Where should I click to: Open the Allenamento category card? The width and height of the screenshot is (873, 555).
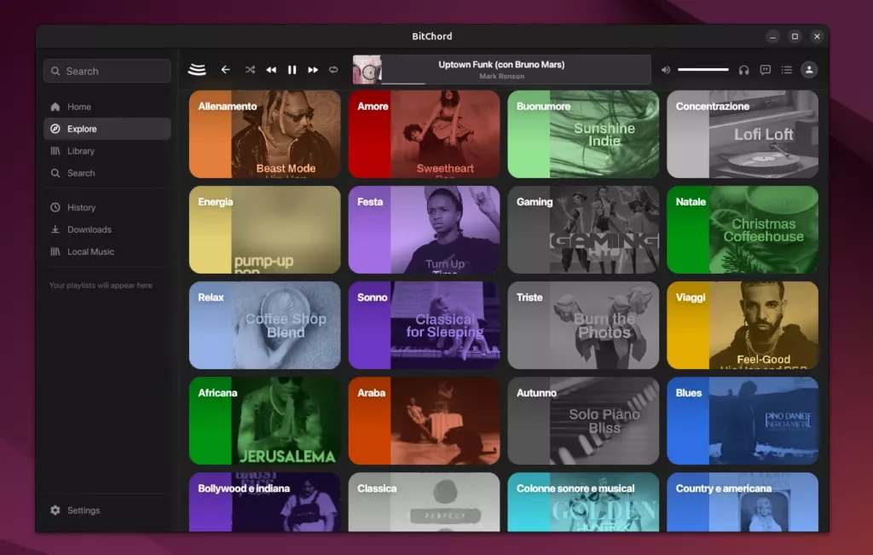click(x=265, y=134)
